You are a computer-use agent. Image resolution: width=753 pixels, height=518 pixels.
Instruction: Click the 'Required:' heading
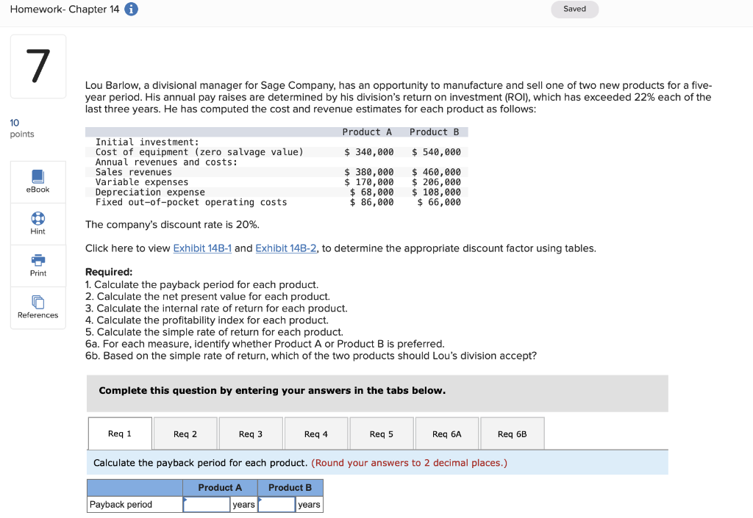[x=109, y=272]
